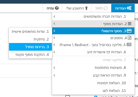Select הגדרות הוראת קבע menu entry
The height and width of the screenshot is (97, 138).
[93, 75]
